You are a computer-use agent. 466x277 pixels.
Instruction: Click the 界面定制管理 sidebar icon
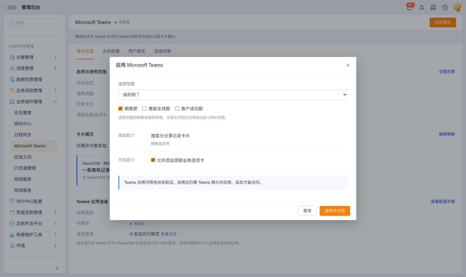coord(12,212)
